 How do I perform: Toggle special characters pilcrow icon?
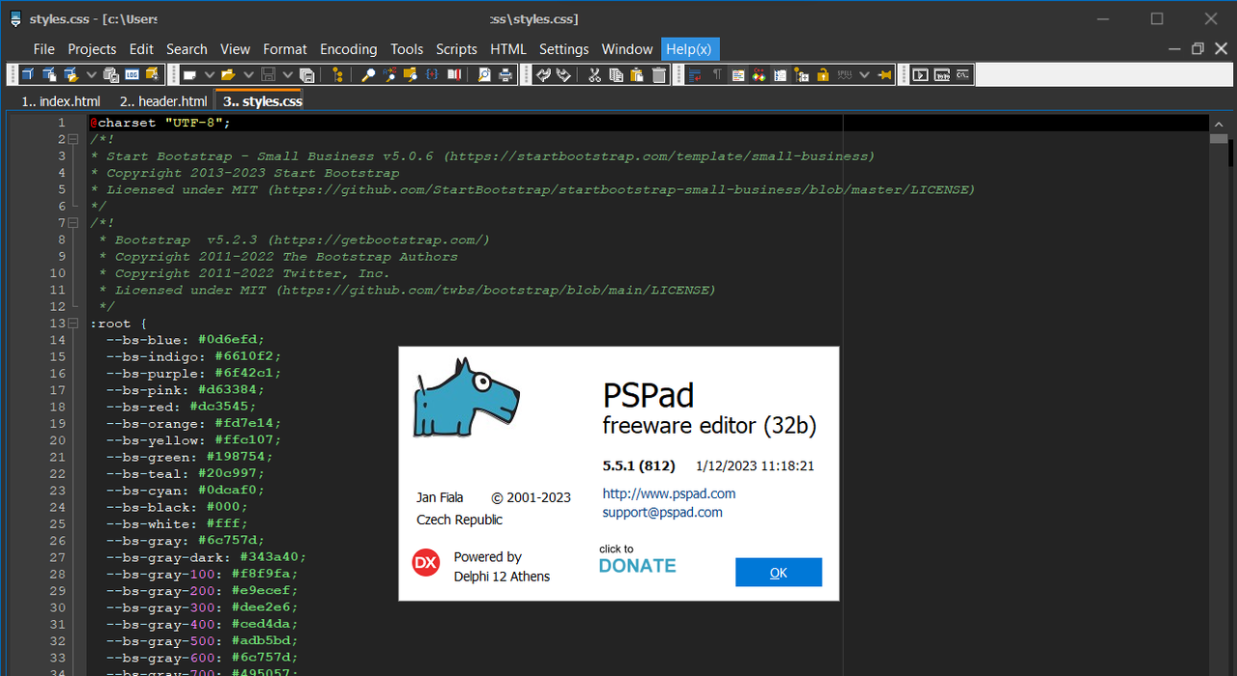pyautogui.click(x=717, y=74)
